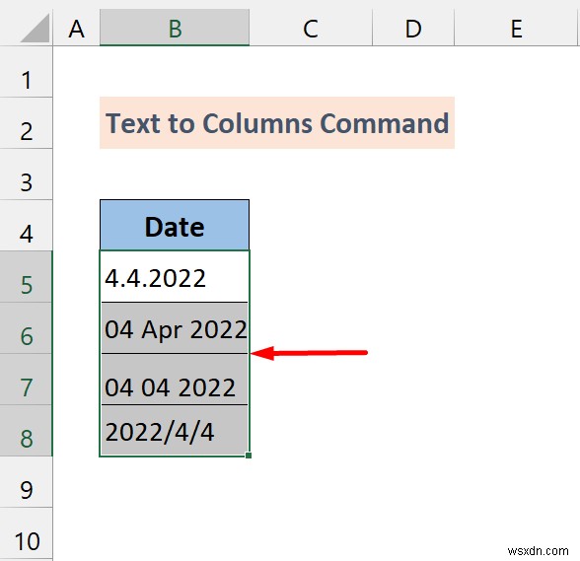This screenshot has height=561, width=580.
Task: Select column A header
Action: click(x=76, y=29)
